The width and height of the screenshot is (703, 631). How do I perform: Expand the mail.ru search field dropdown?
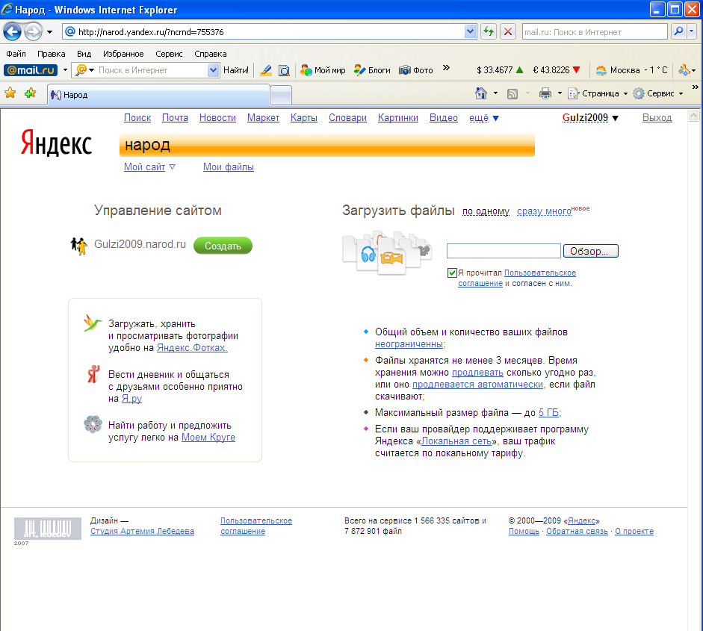214,70
